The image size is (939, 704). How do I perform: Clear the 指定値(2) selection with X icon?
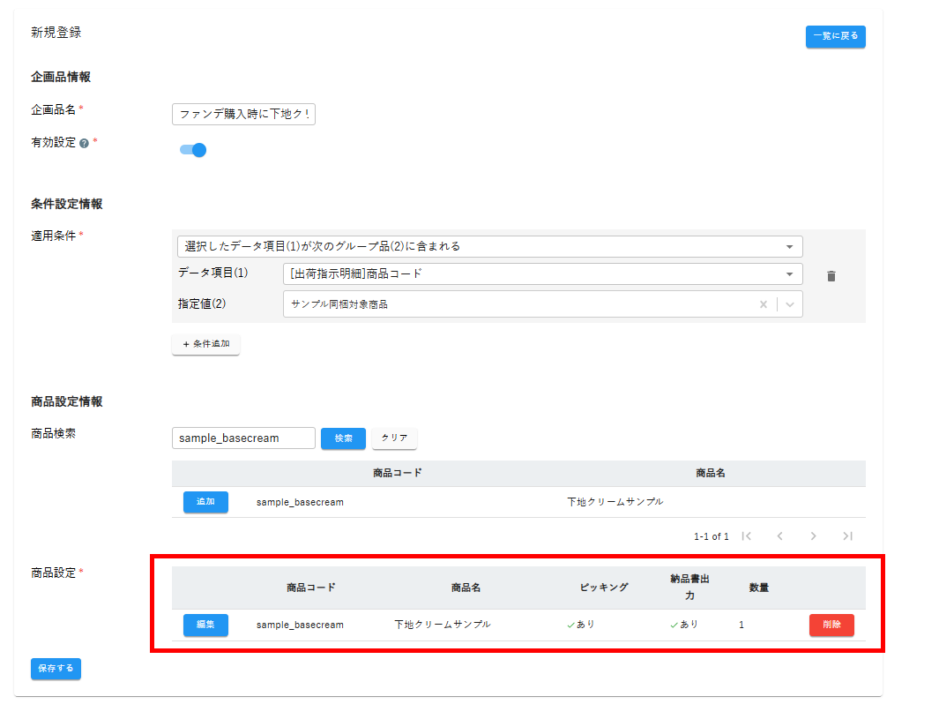(764, 304)
